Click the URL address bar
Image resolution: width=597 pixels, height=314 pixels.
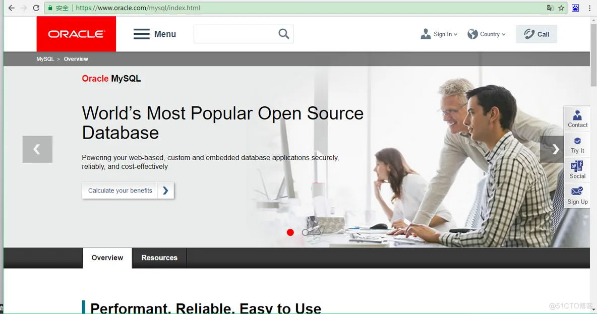tap(305, 8)
